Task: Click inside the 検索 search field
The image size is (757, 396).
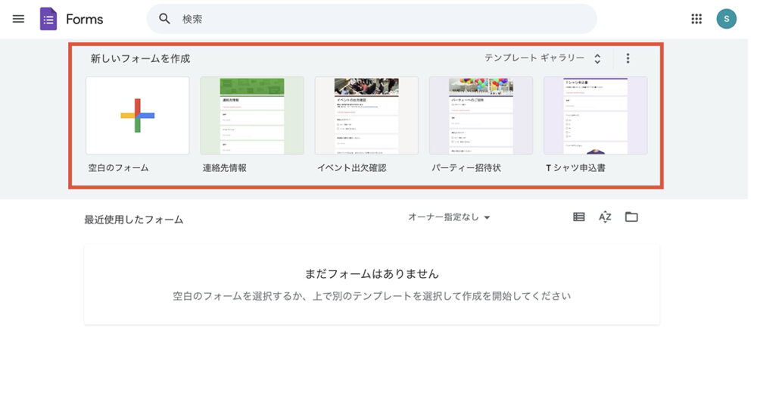Action: pyautogui.click(x=378, y=19)
